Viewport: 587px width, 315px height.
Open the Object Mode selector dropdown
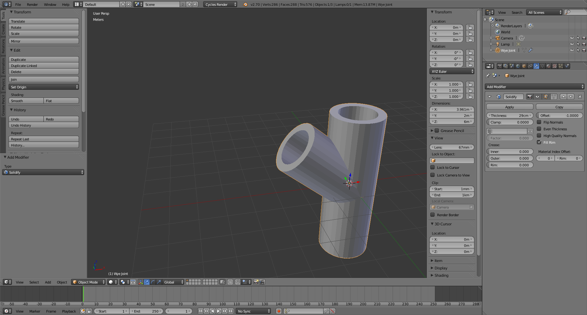click(x=88, y=282)
